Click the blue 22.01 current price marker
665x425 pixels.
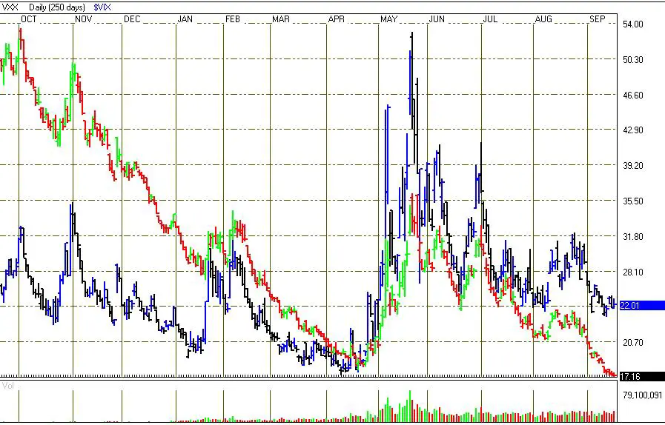pyautogui.click(x=642, y=306)
